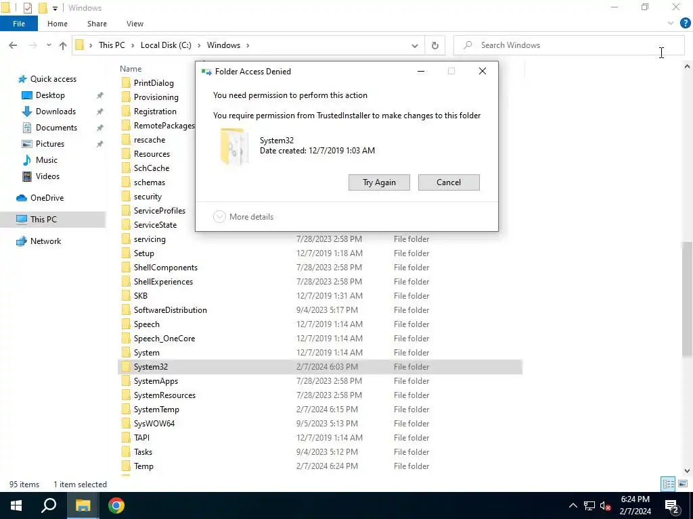The width and height of the screenshot is (693, 519).
Task: Show hidden tray icons chevron
Action: [573, 505]
